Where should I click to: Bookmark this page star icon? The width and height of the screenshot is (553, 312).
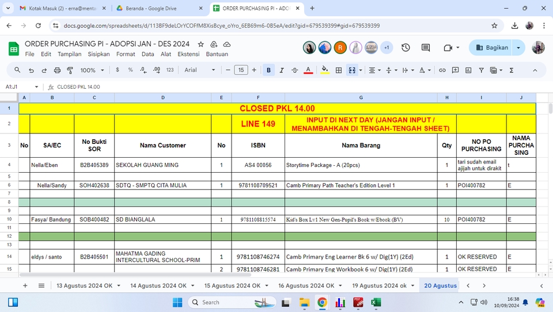[494, 25]
